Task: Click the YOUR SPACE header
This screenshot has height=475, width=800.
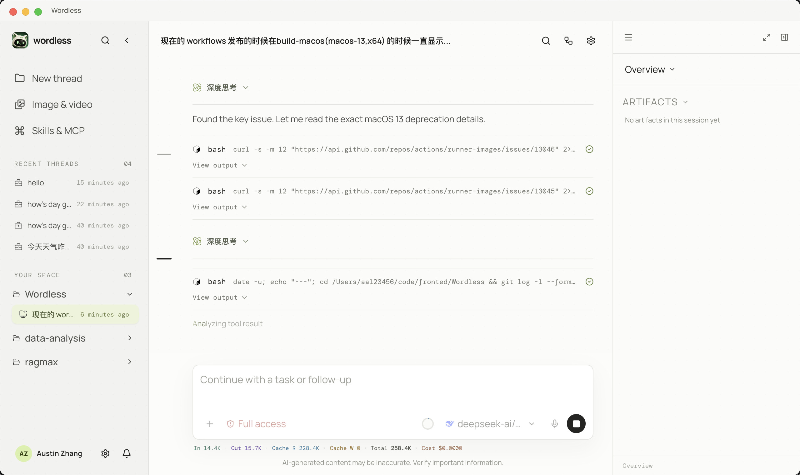Action: pyautogui.click(x=37, y=275)
